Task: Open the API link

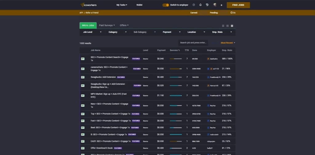Action: (81, 13)
